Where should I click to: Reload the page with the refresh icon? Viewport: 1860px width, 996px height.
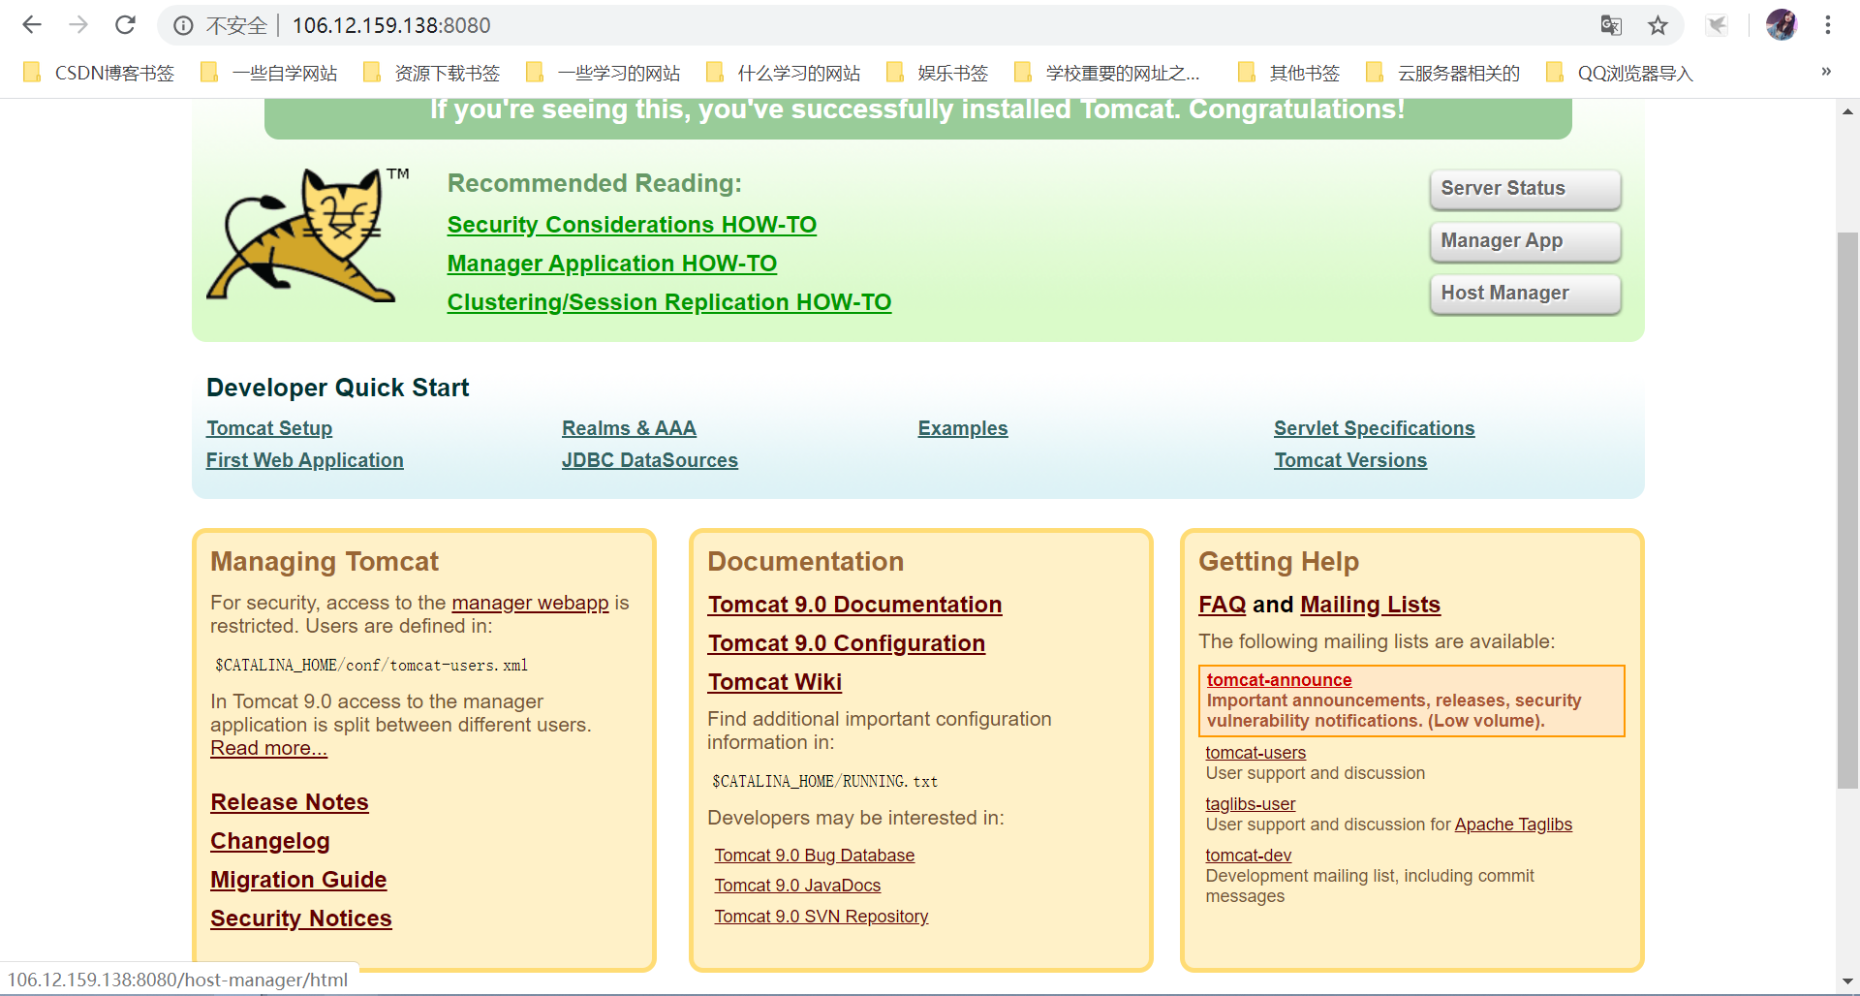[x=125, y=25]
